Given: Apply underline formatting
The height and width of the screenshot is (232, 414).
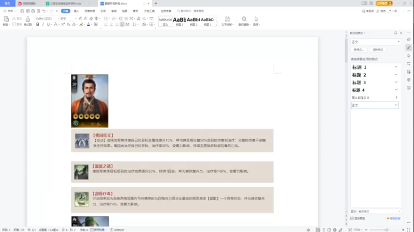Looking at the screenshot, I should click(48, 24).
